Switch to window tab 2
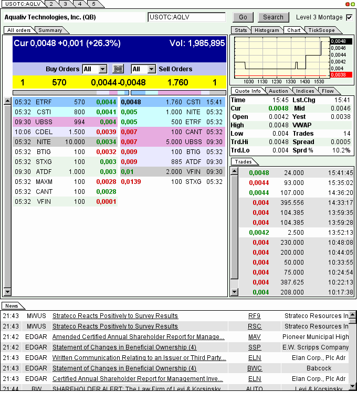This screenshot has height=393, width=357. tap(51, 4)
